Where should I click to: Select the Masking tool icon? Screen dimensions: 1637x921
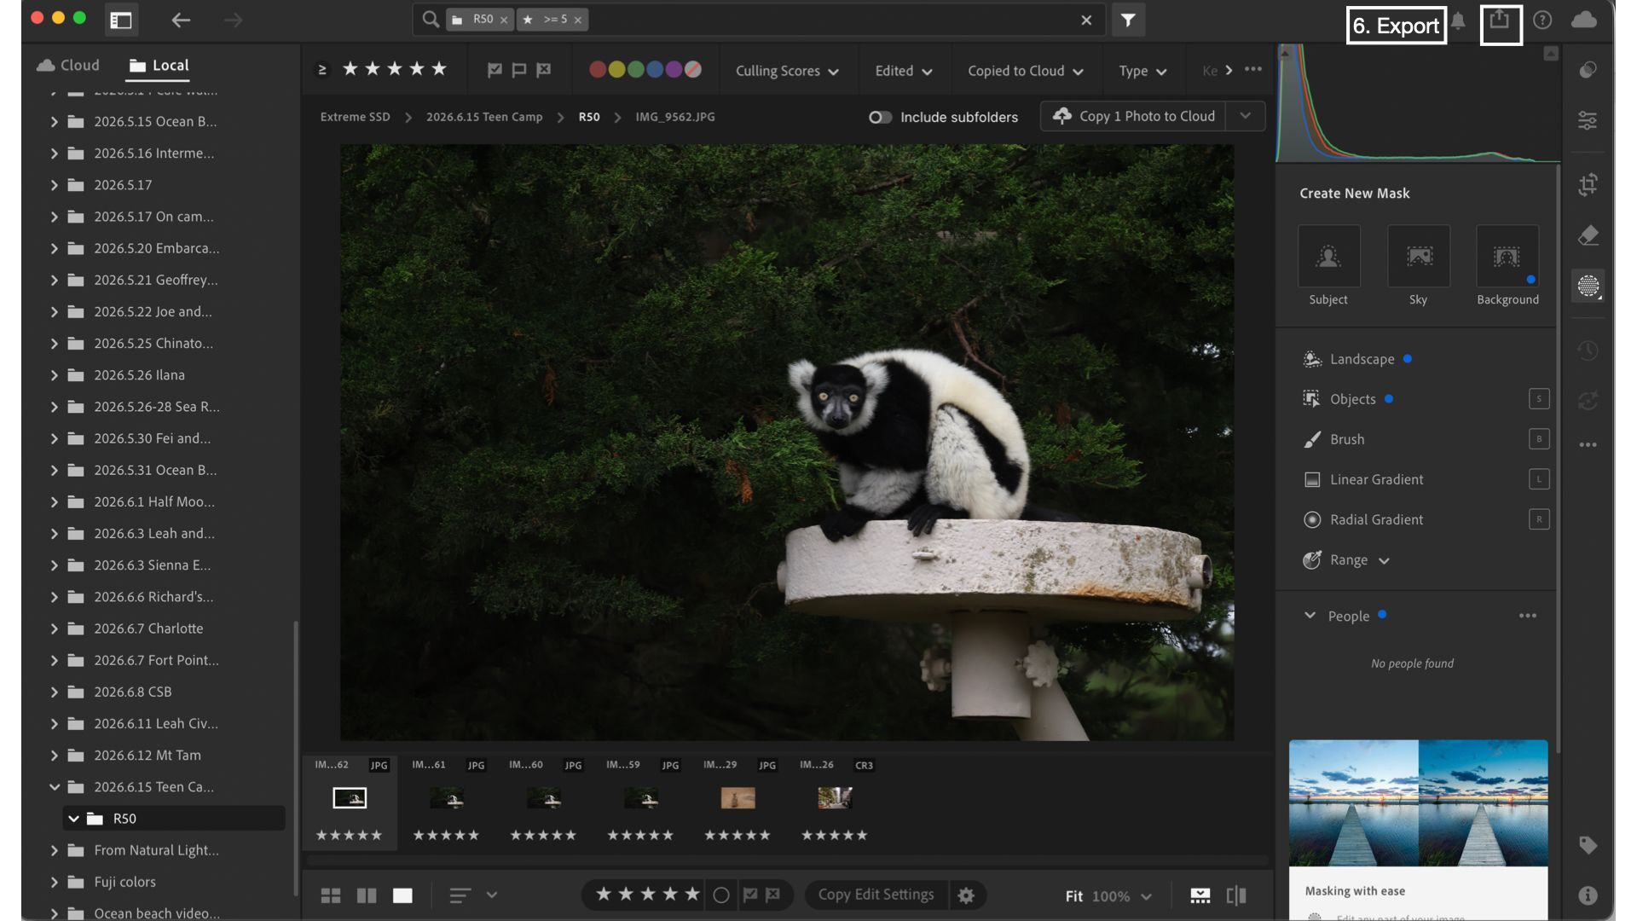(1588, 286)
